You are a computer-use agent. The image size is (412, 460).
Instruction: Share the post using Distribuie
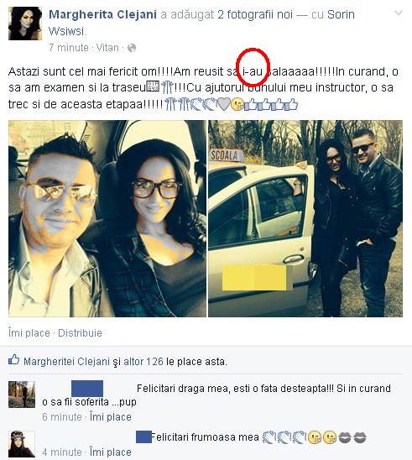(x=80, y=333)
